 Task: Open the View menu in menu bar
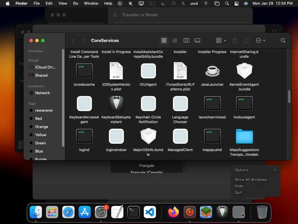(63, 3)
